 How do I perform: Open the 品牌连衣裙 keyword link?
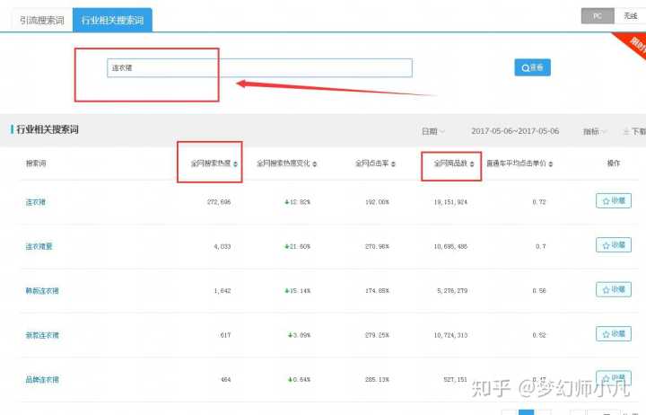pos(43,380)
